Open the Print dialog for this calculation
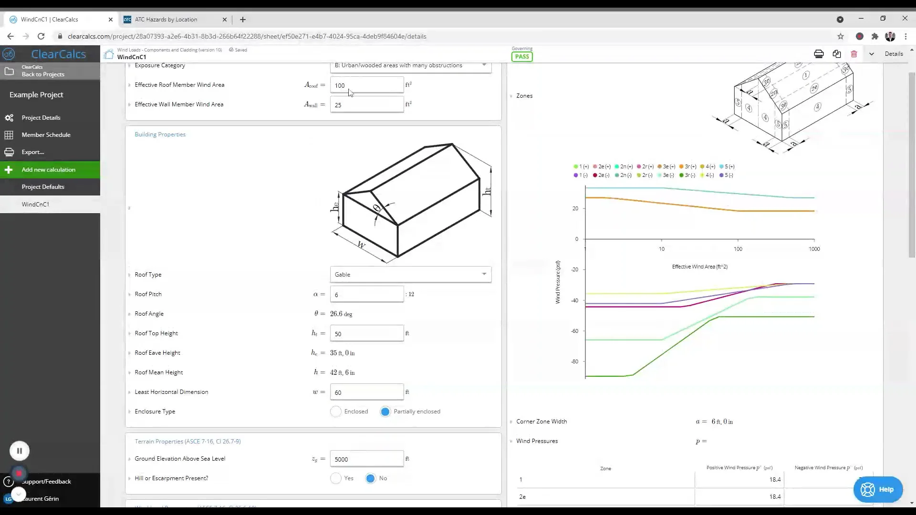Screen dimensions: 916x515 point(819,54)
